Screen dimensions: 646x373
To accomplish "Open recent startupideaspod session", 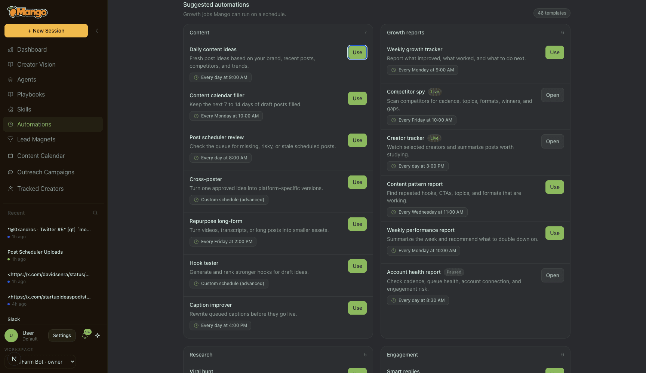I will 53,300.
